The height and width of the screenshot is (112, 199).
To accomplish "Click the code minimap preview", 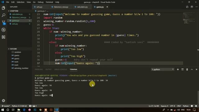I will [x=189, y=18].
